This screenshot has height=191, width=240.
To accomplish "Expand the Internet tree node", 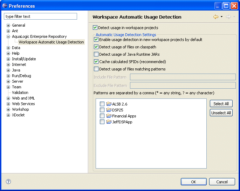I will coord(8,64).
